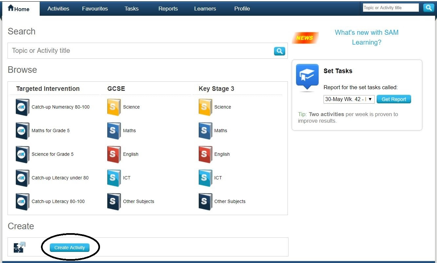
Task: Open Catch-up Literacy under 80 book icon
Action: (x=23, y=178)
